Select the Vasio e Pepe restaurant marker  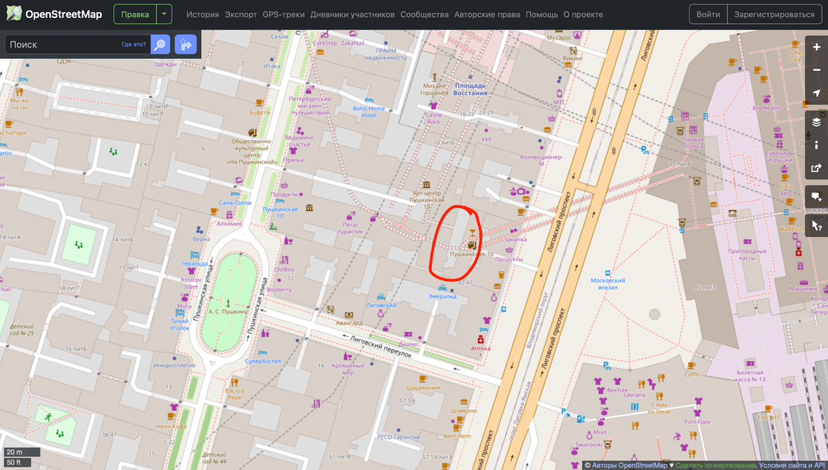tap(235, 381)
